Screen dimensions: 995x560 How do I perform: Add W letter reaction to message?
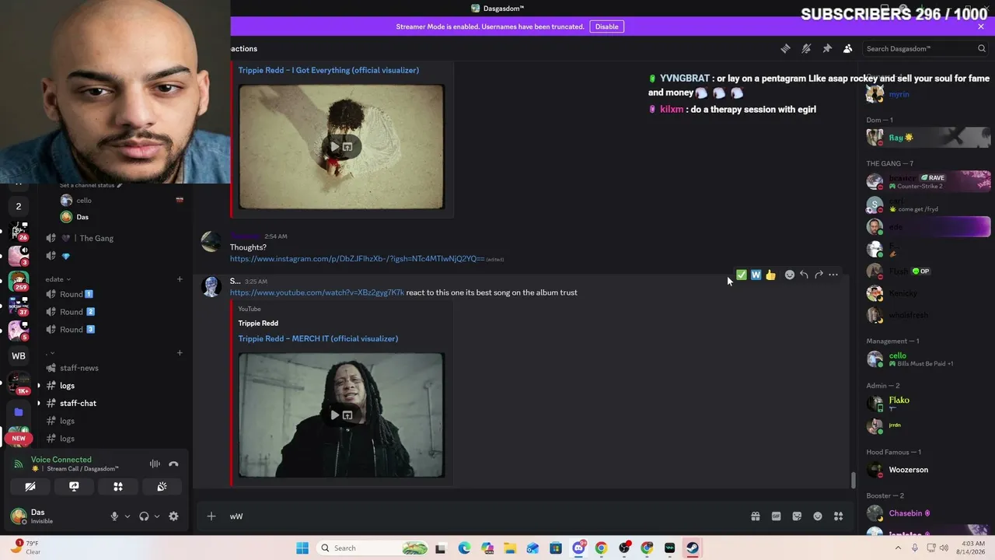pos(756,275)
